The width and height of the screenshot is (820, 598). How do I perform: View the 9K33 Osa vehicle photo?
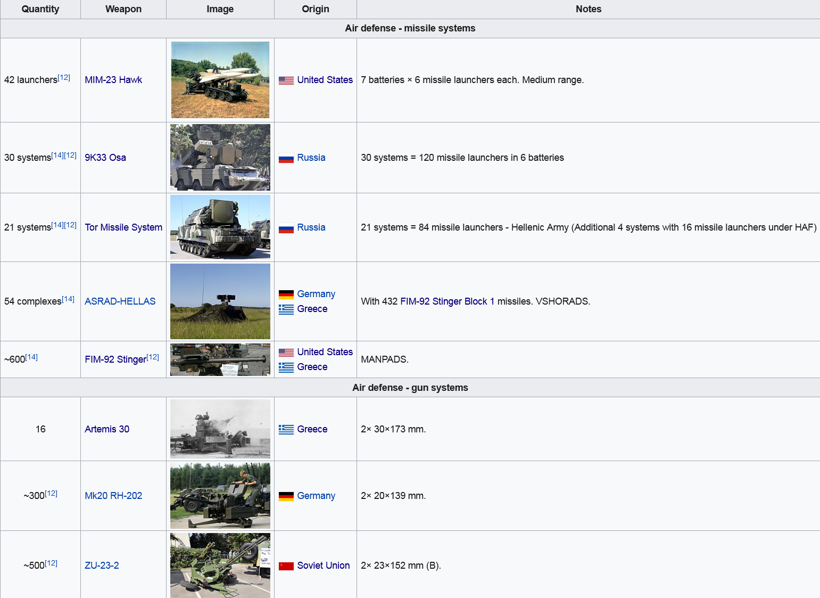(x=220, y=158)
